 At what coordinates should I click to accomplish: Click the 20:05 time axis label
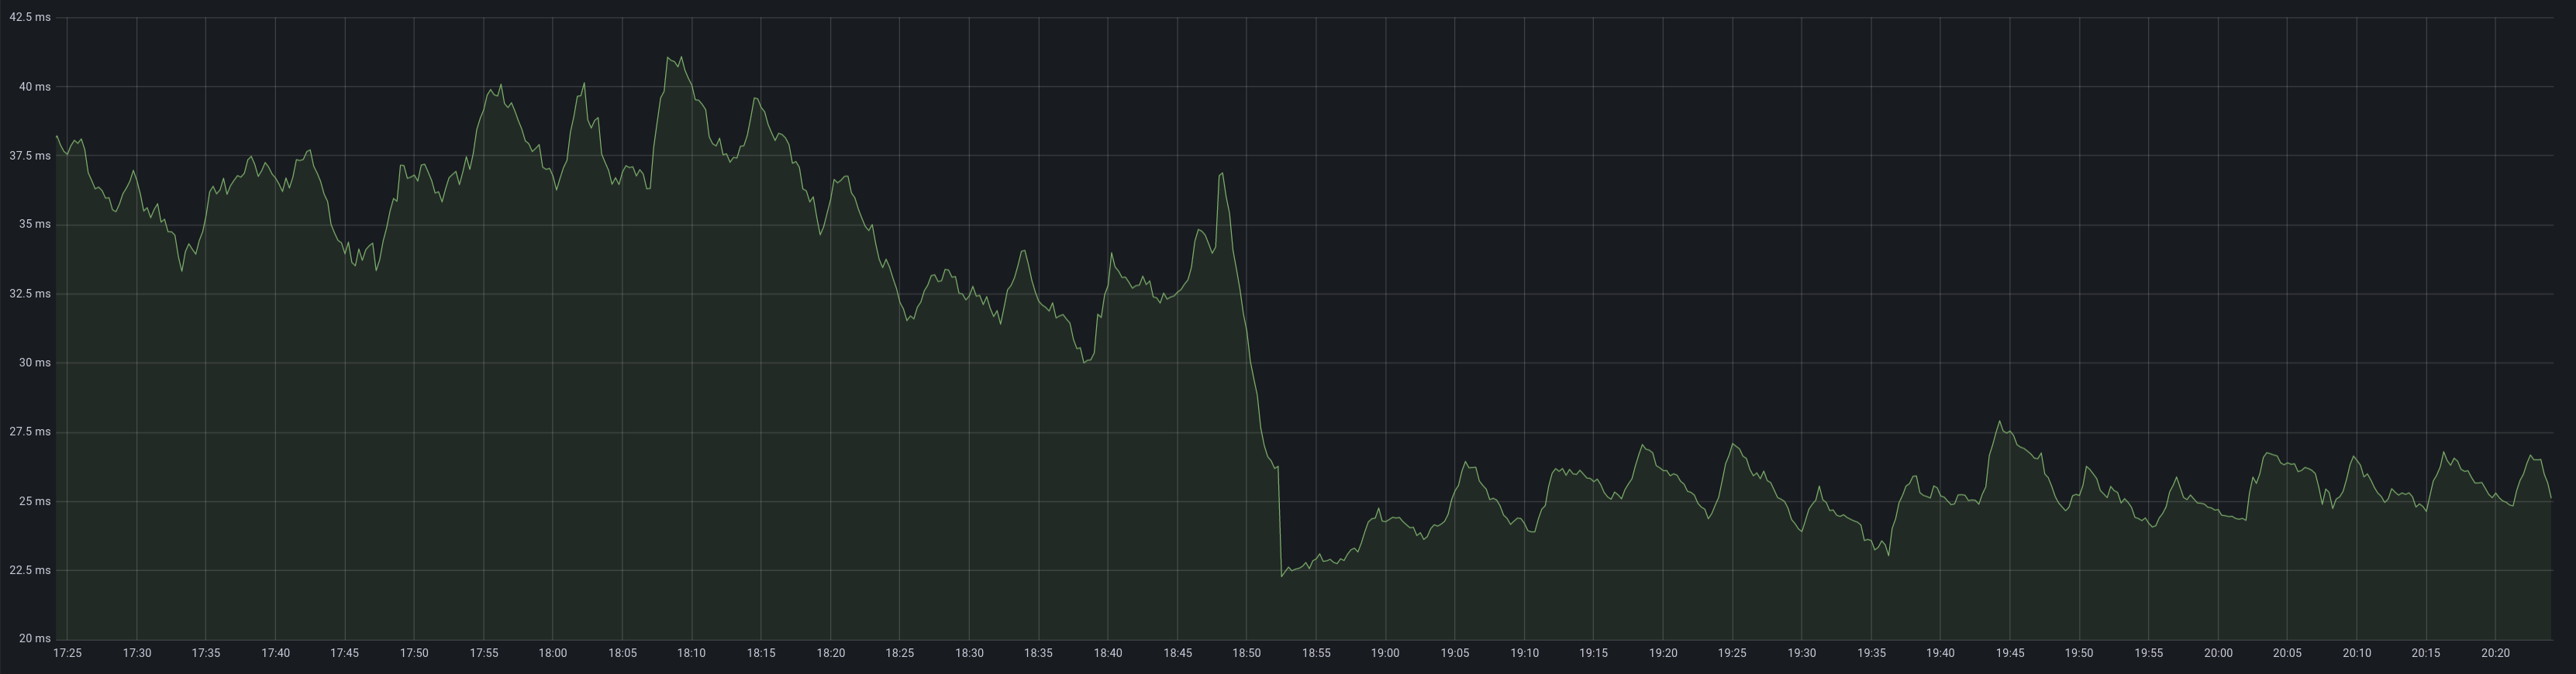(2288, 653)
